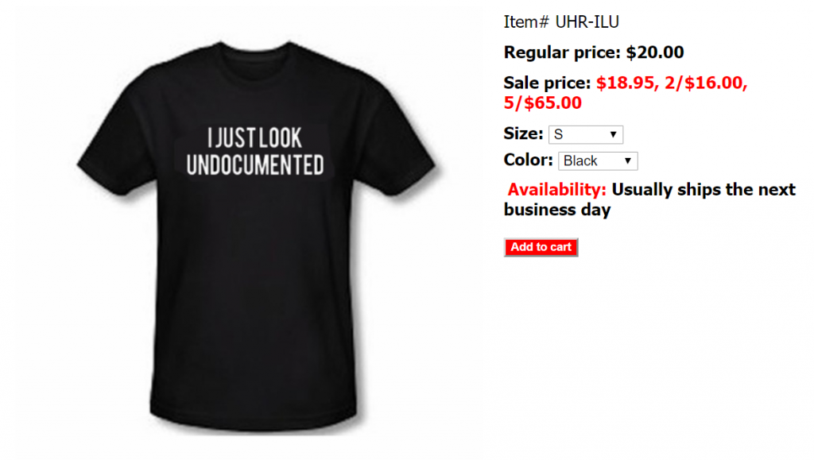Click the Size dropdown arrow
The image size is (814, 460).
coord(613,135)
